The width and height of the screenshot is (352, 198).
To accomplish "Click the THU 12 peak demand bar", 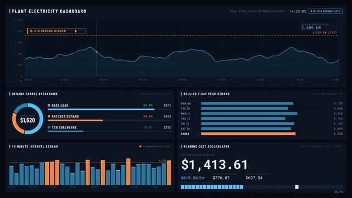I will 243,118.
